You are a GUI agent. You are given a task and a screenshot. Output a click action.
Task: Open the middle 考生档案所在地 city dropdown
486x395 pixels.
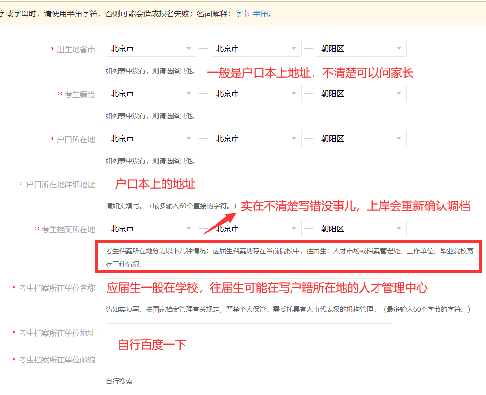[256, 228]
